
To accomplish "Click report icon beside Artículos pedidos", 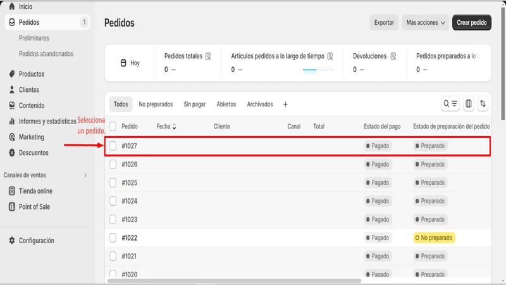I will (330, 56).
